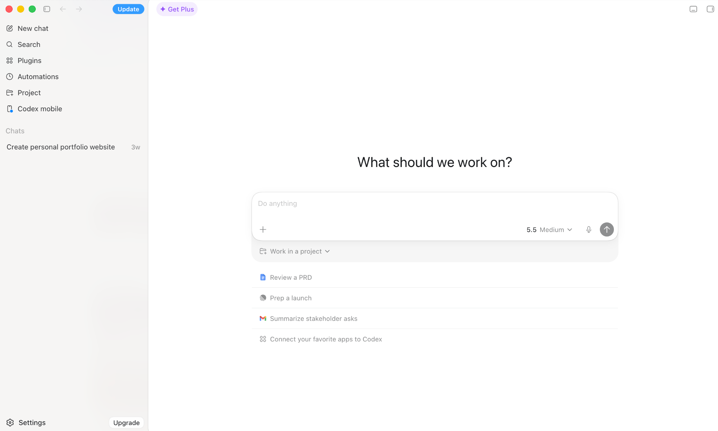Open the 5.5 Medium model dropdown
This screenshot has height=431, width=718.
(549, 230)
